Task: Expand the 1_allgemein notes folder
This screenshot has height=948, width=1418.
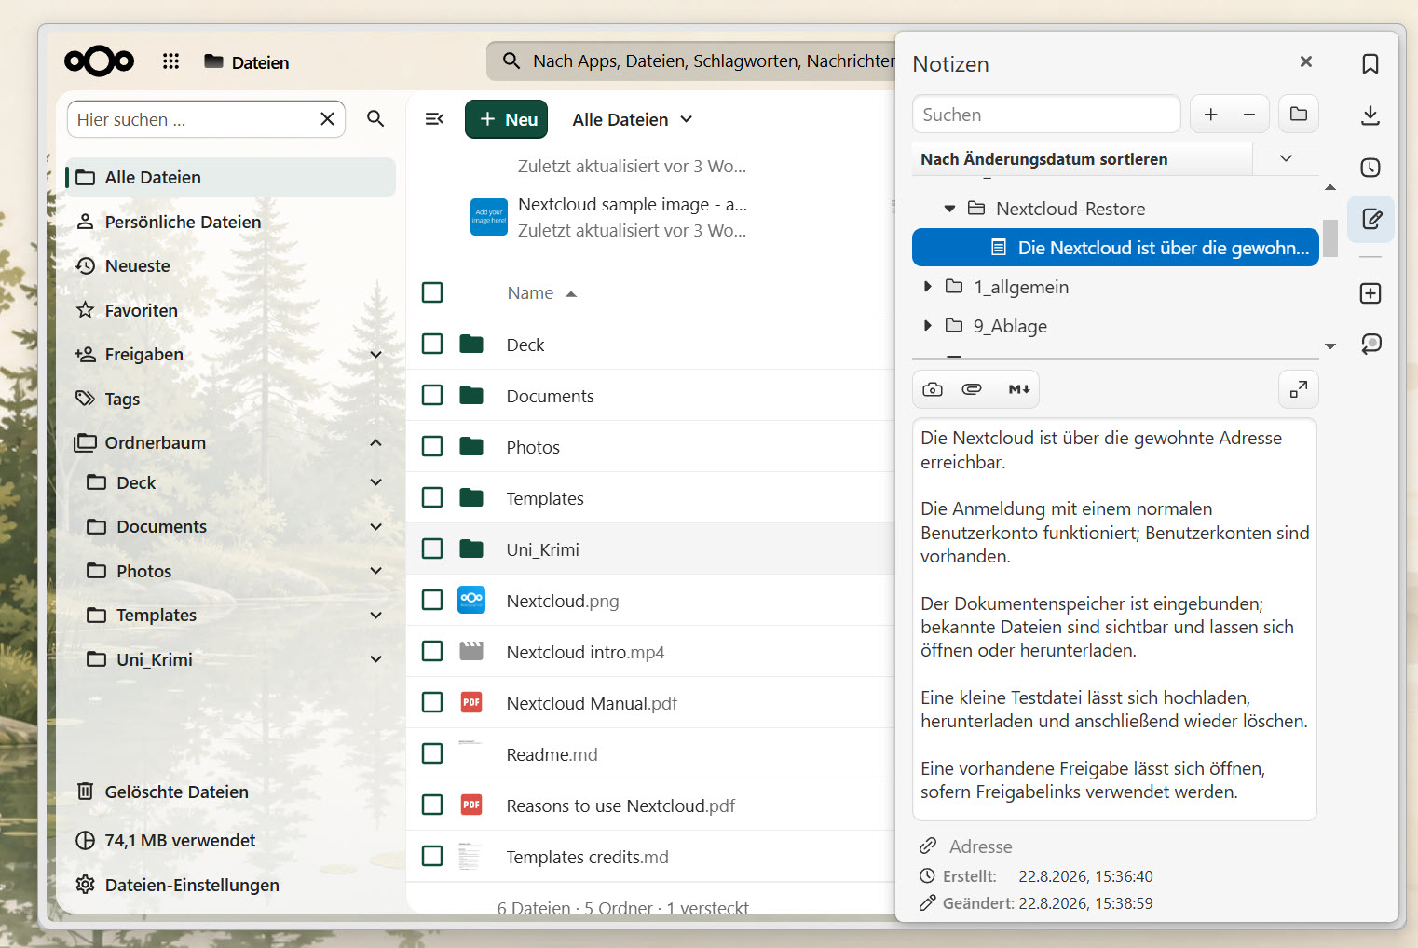Action: point(927,287)
